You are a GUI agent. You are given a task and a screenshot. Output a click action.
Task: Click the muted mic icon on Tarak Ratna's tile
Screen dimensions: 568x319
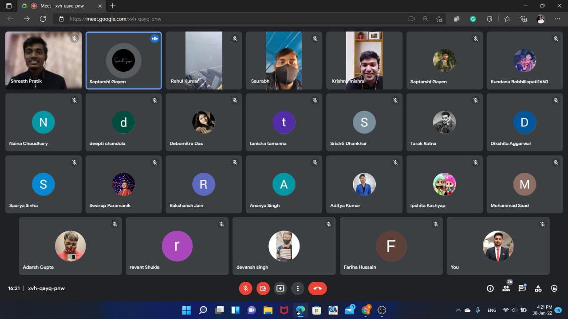[x=476, y=101]
